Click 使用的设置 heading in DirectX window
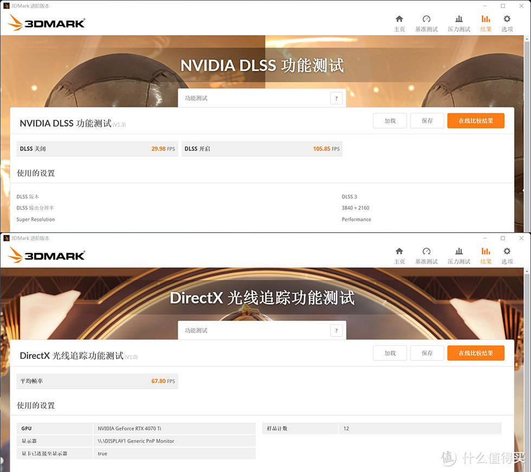This screenshot has height=472, width=531. (36, 405)
